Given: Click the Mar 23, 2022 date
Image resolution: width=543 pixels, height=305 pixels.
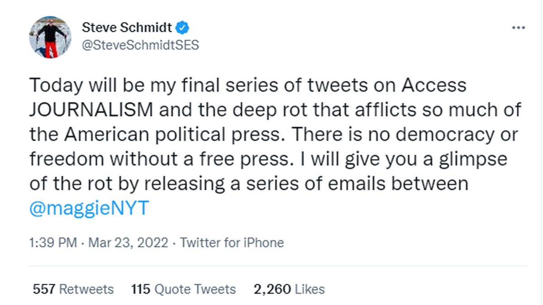Looking at the screenshot, I should pyautogui.click(x=129, y=243).
